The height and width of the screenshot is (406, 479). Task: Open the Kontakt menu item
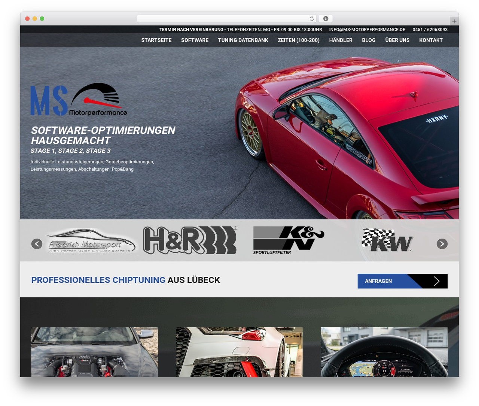pyautogui.click(x=431, y=40)
